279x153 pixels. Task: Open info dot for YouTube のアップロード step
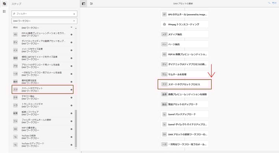point(71,145)
